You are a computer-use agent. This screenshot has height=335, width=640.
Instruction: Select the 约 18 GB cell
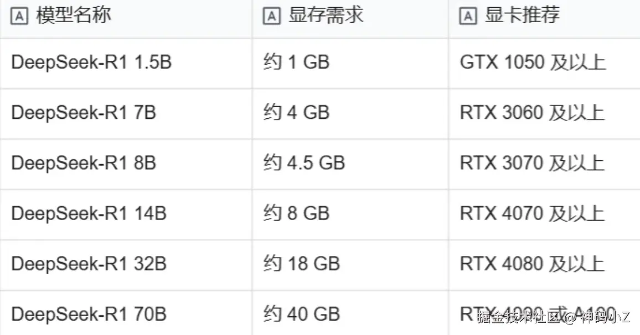click(x=301, y=264)
